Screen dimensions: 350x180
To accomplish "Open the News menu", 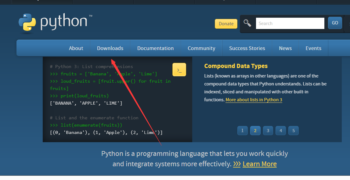I will pos(285,48).
